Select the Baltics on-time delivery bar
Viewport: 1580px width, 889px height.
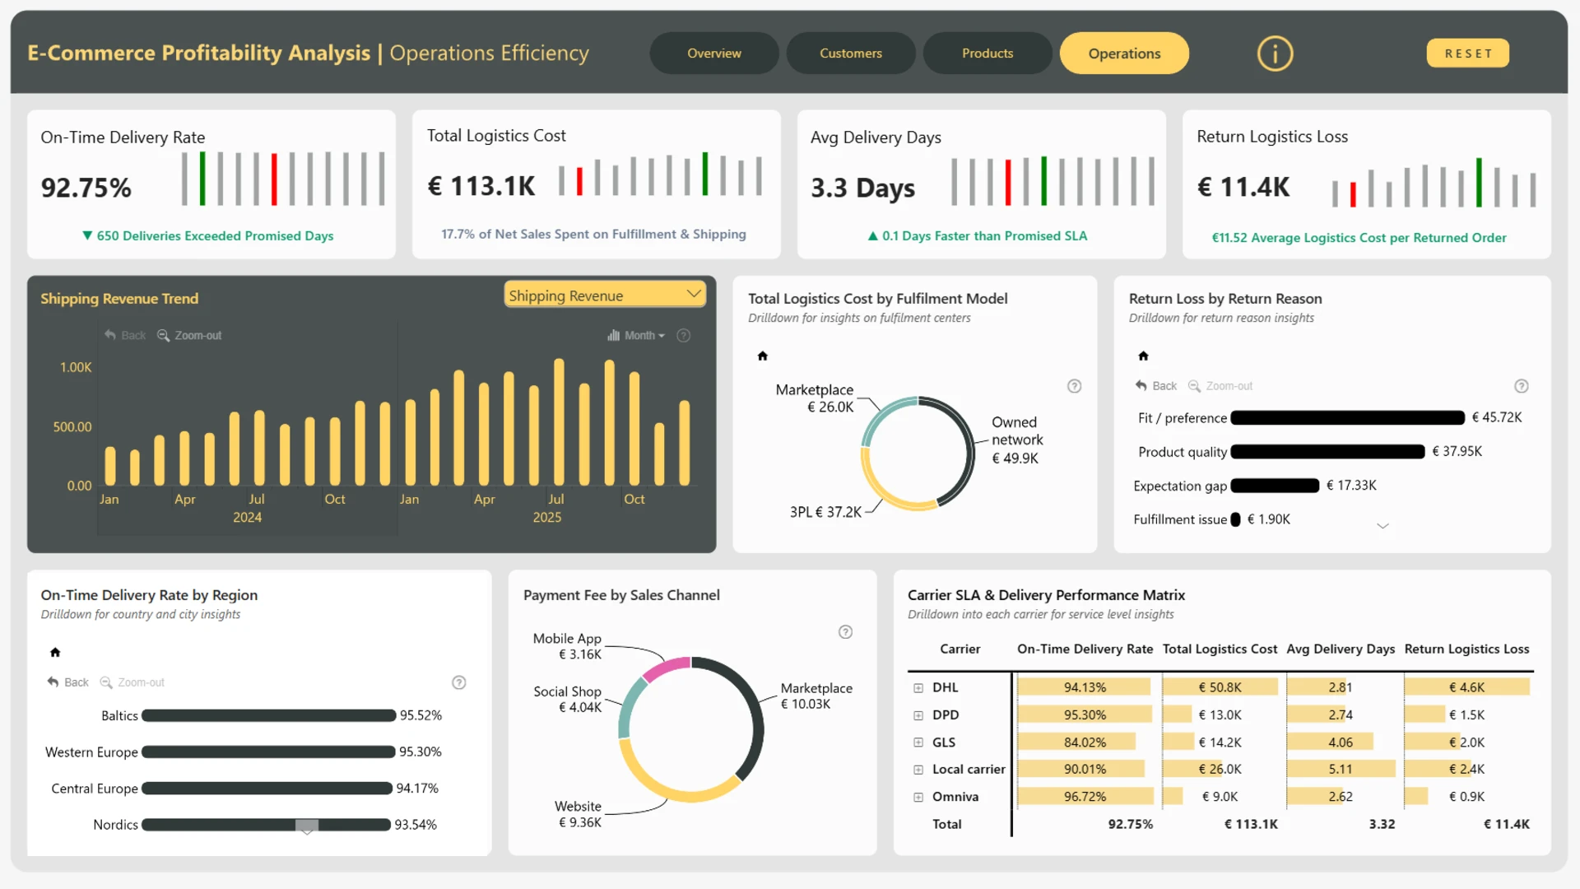point(268,715)
